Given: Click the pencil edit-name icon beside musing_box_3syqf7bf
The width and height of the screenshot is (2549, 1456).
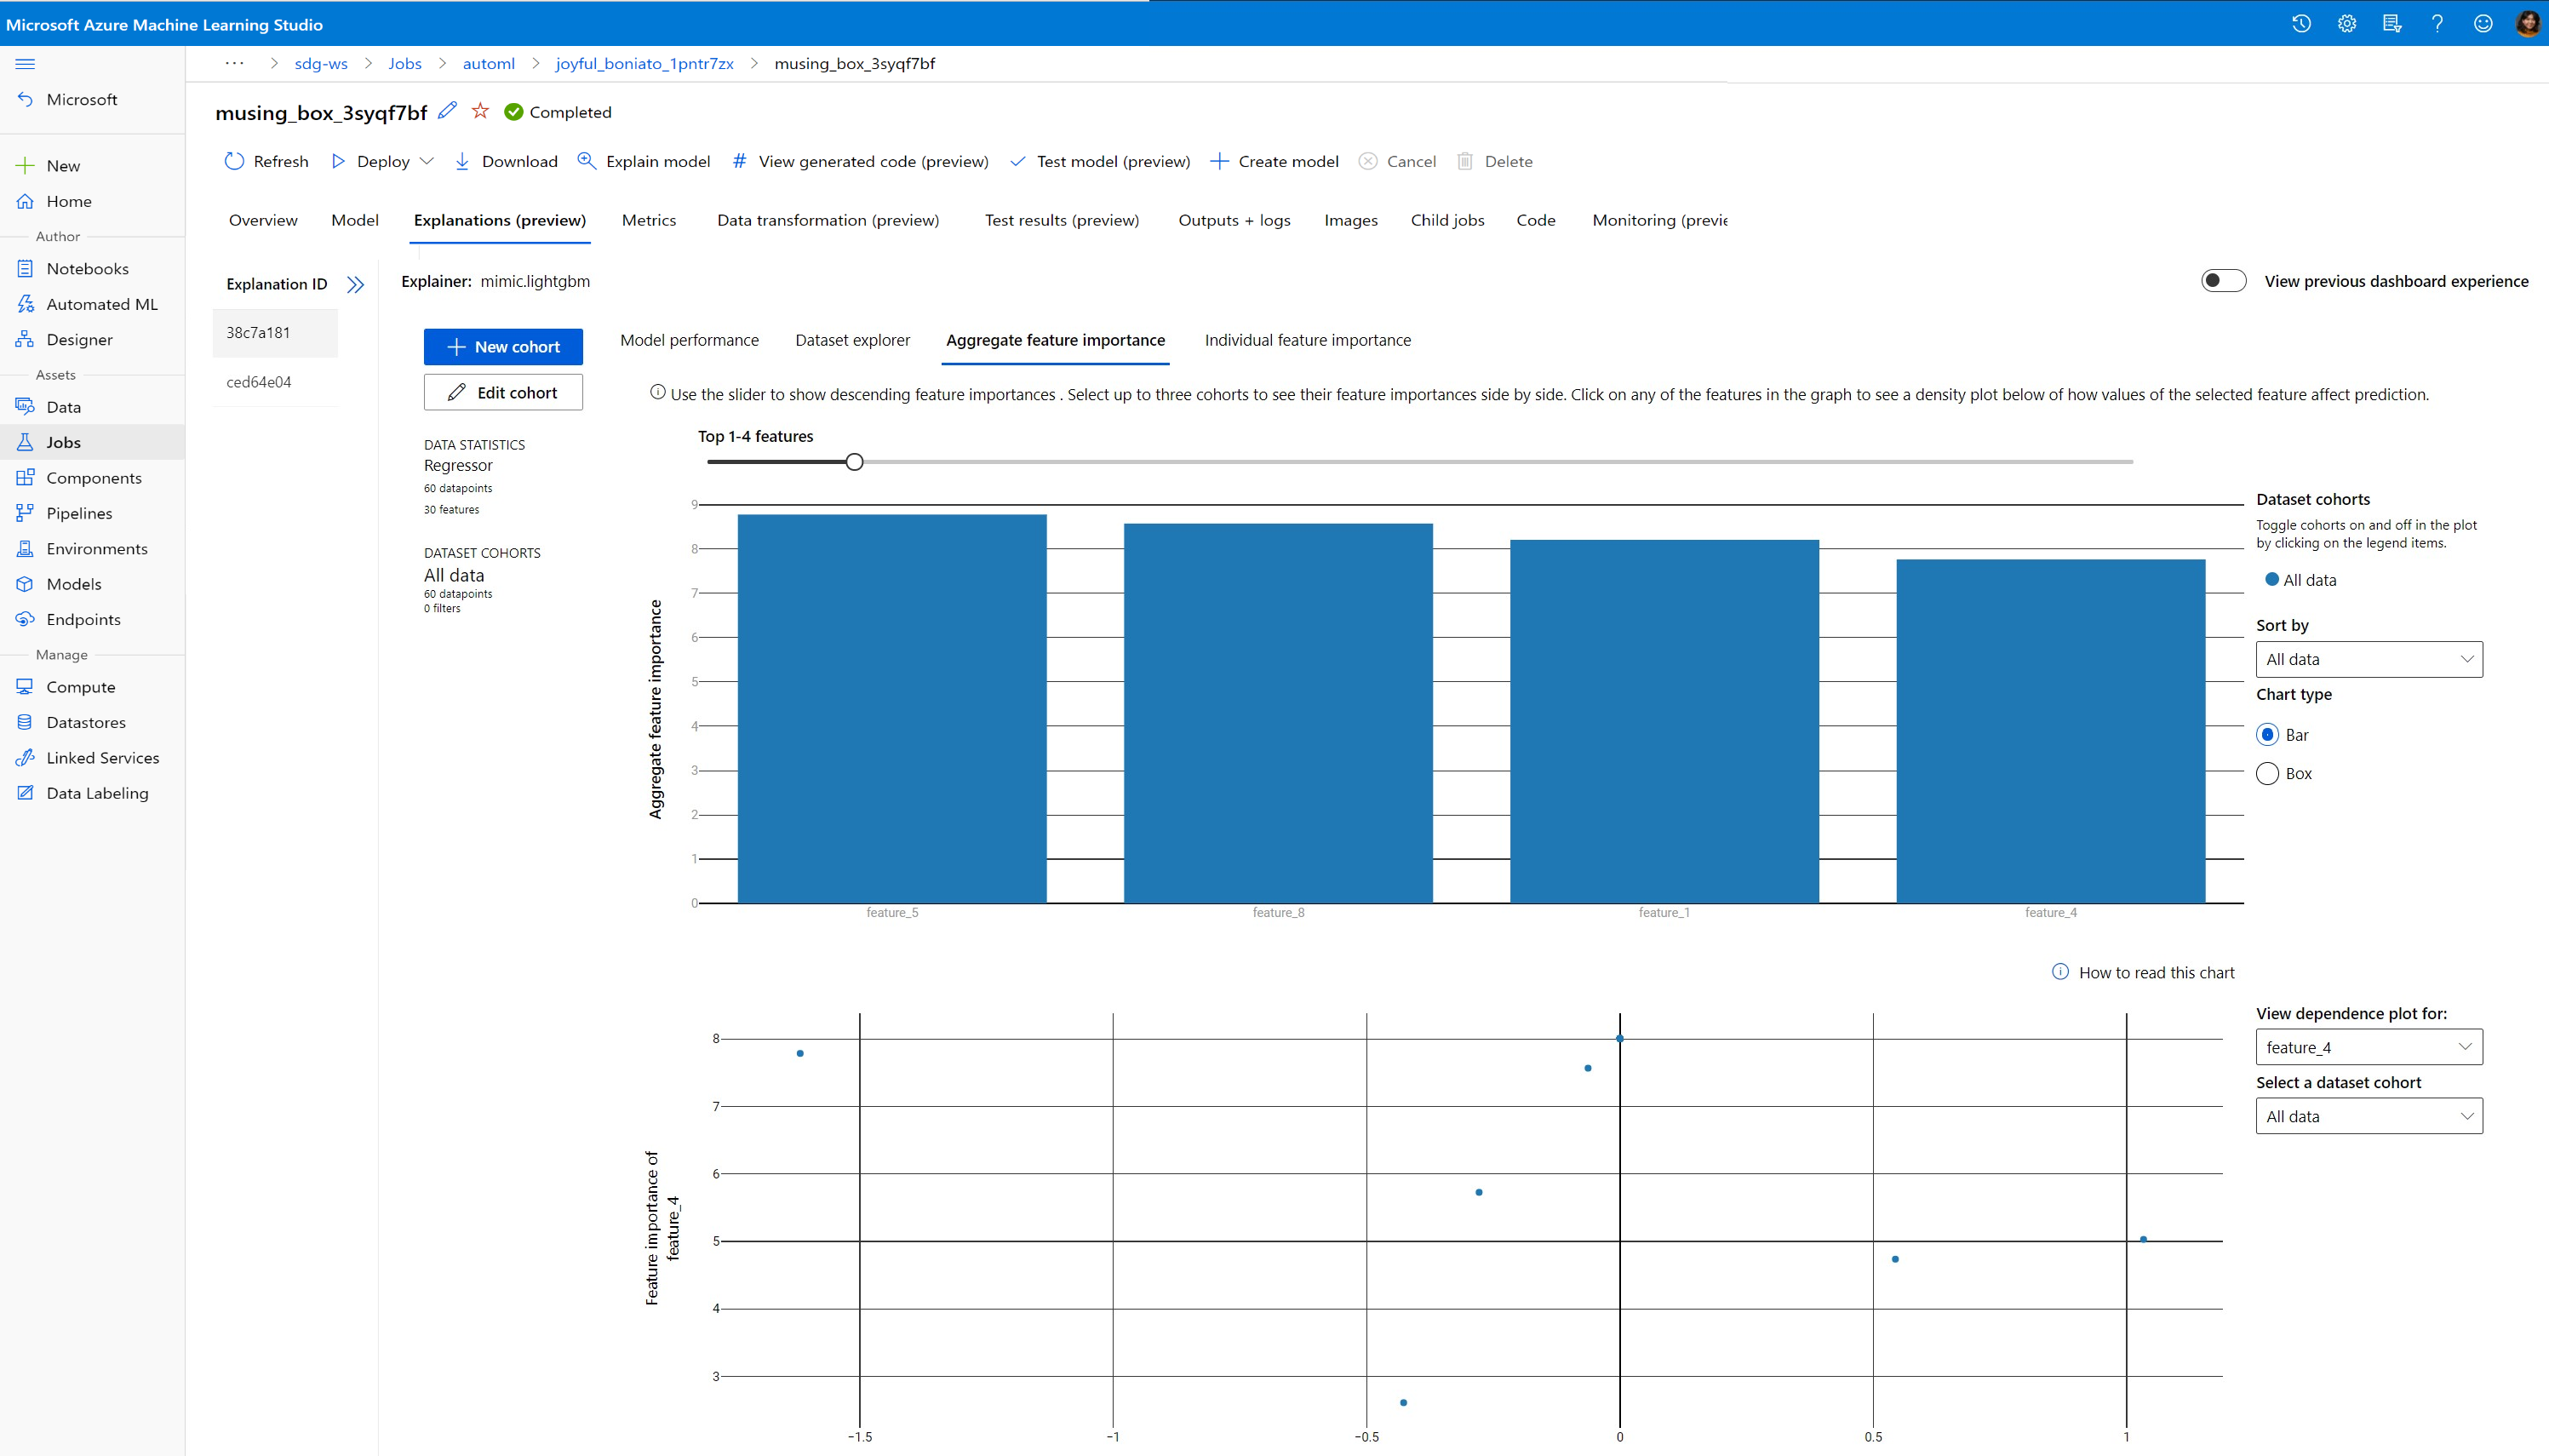Looking at the screenshot, I should [x=448, y=111].
